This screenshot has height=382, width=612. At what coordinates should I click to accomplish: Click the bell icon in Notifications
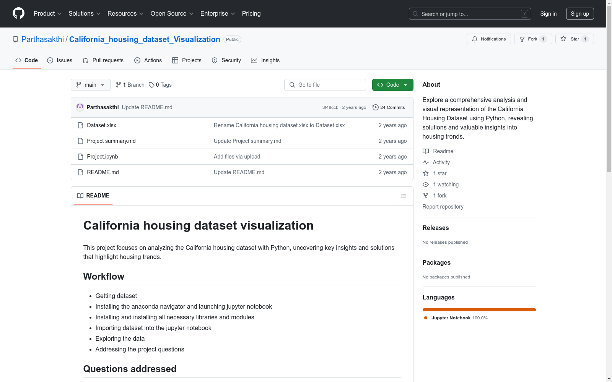click(475, 39)
